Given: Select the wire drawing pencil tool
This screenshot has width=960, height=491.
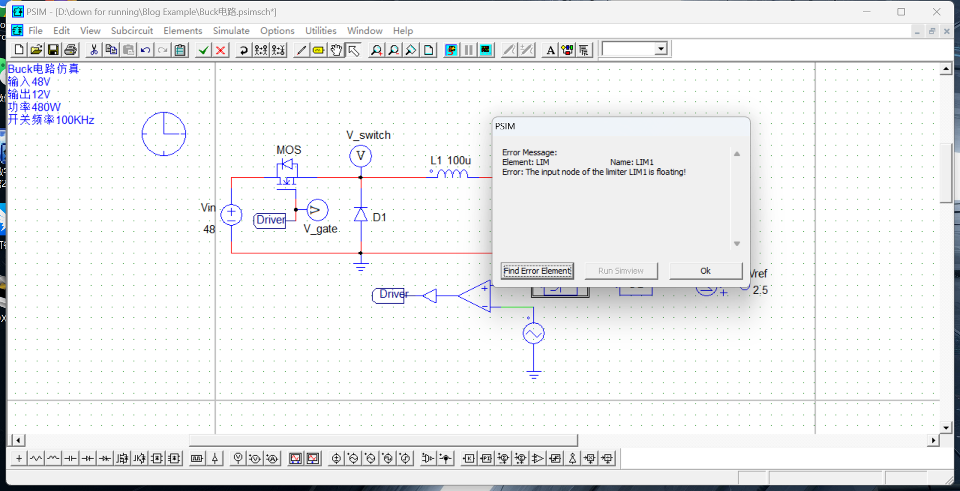Looking at the screenshot, I should coord(301,50).
